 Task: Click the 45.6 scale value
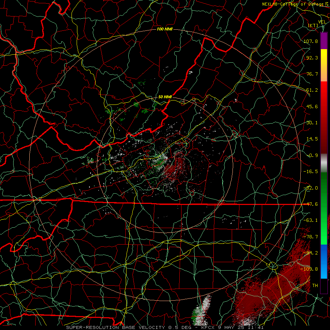click(x=312, y=106)
